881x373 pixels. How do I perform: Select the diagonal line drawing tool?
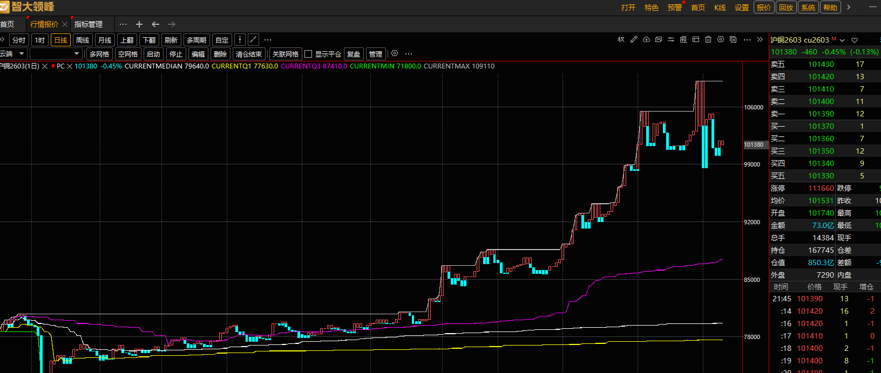click(x=253, y=40)
